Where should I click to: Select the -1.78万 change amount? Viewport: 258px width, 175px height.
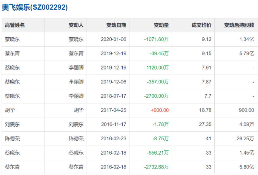click(x=161, y=124)
